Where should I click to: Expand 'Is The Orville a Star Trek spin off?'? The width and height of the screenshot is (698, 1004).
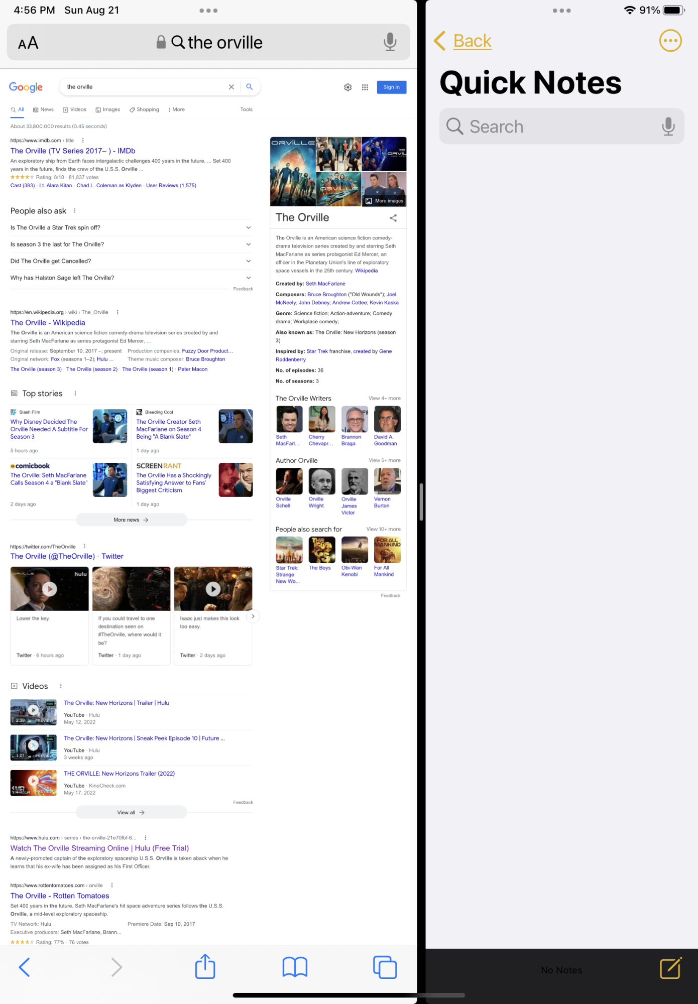pos(131,228)
